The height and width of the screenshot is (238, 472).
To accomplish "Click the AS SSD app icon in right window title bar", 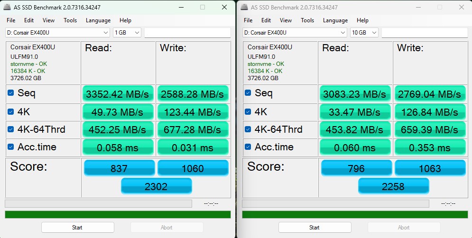I will (244, 7).
